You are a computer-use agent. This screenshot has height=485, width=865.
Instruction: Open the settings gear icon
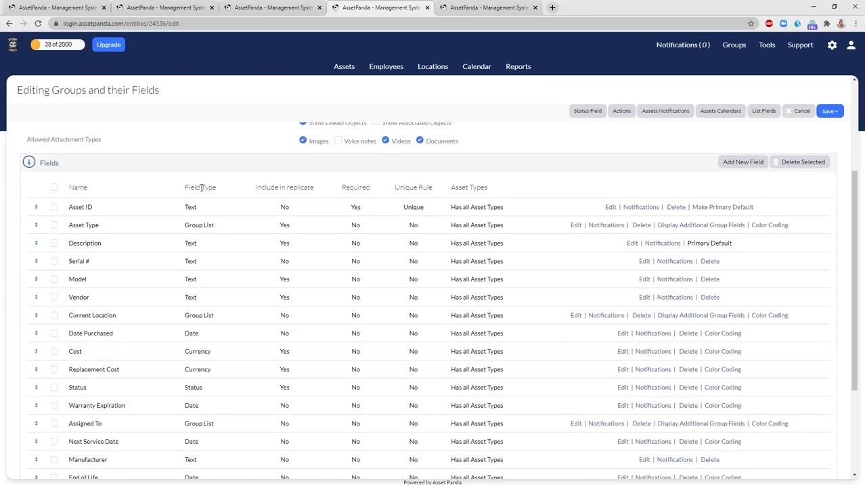pyautogui.click(x=832, y=45)
